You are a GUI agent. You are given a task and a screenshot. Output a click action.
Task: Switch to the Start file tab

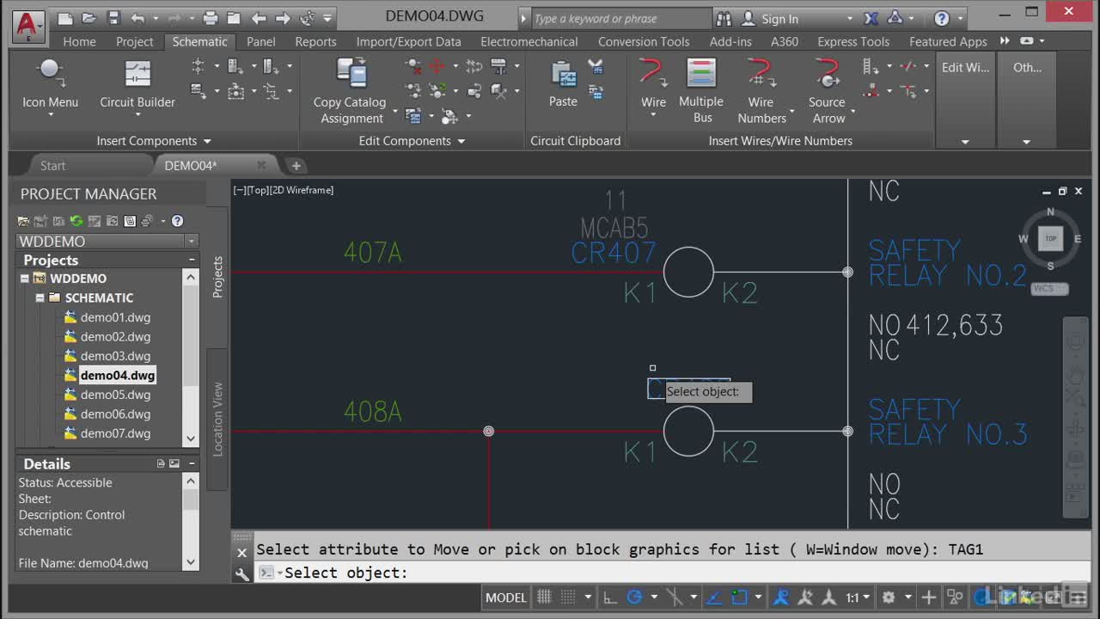tap(52, 165)
